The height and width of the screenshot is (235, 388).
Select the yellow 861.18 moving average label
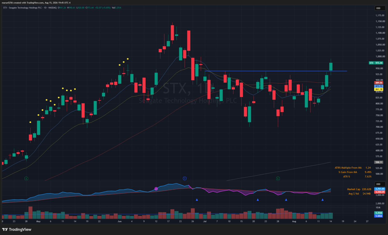pos(379,89)
